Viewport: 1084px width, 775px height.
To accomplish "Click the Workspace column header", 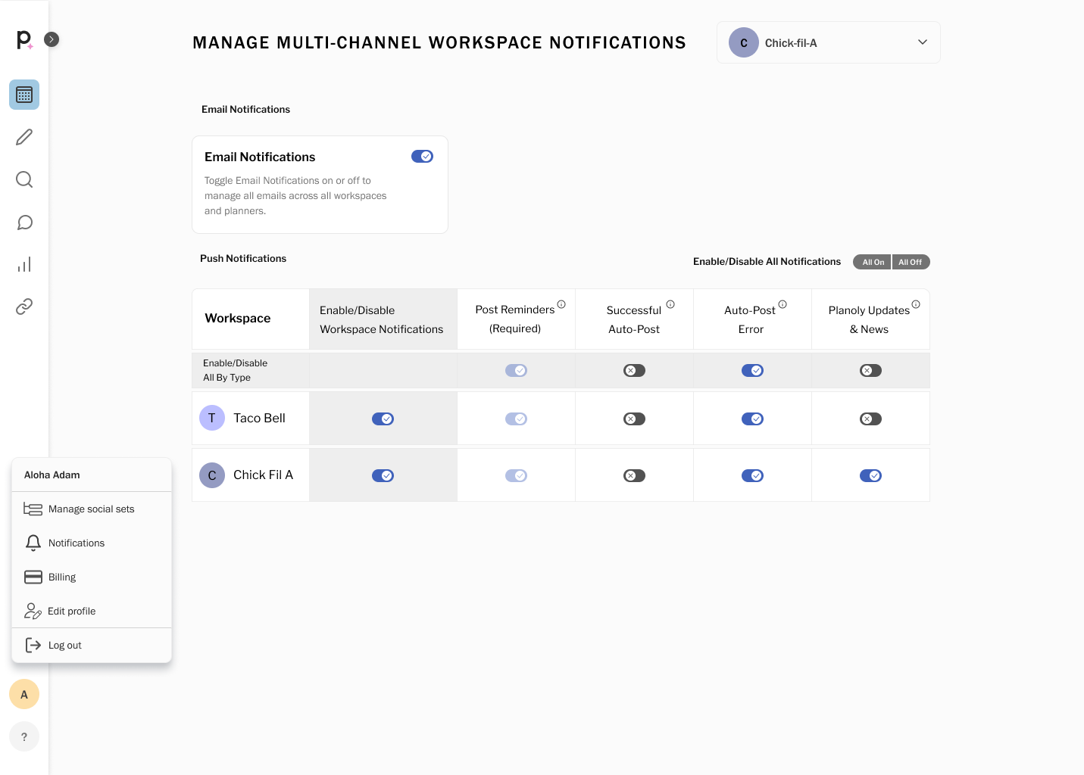I will click(238, 318).
